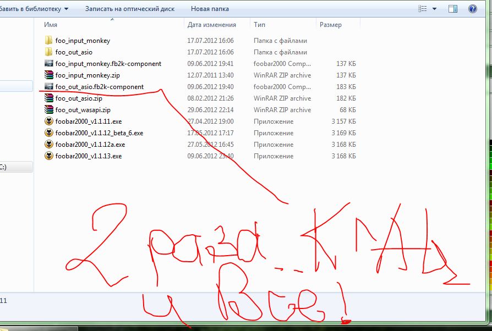
Task: Select file name foo_out_wasapi.zip
Action: click(x=83, y=110)
